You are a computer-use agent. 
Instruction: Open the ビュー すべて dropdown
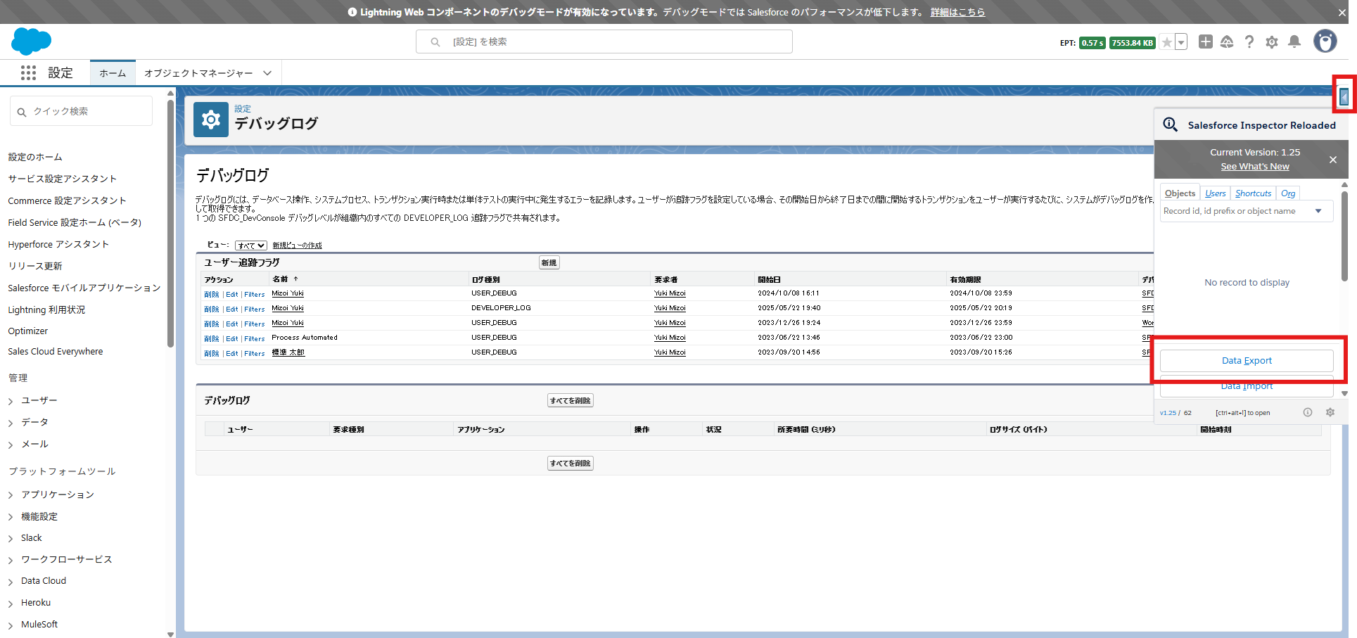click(251, 245)
